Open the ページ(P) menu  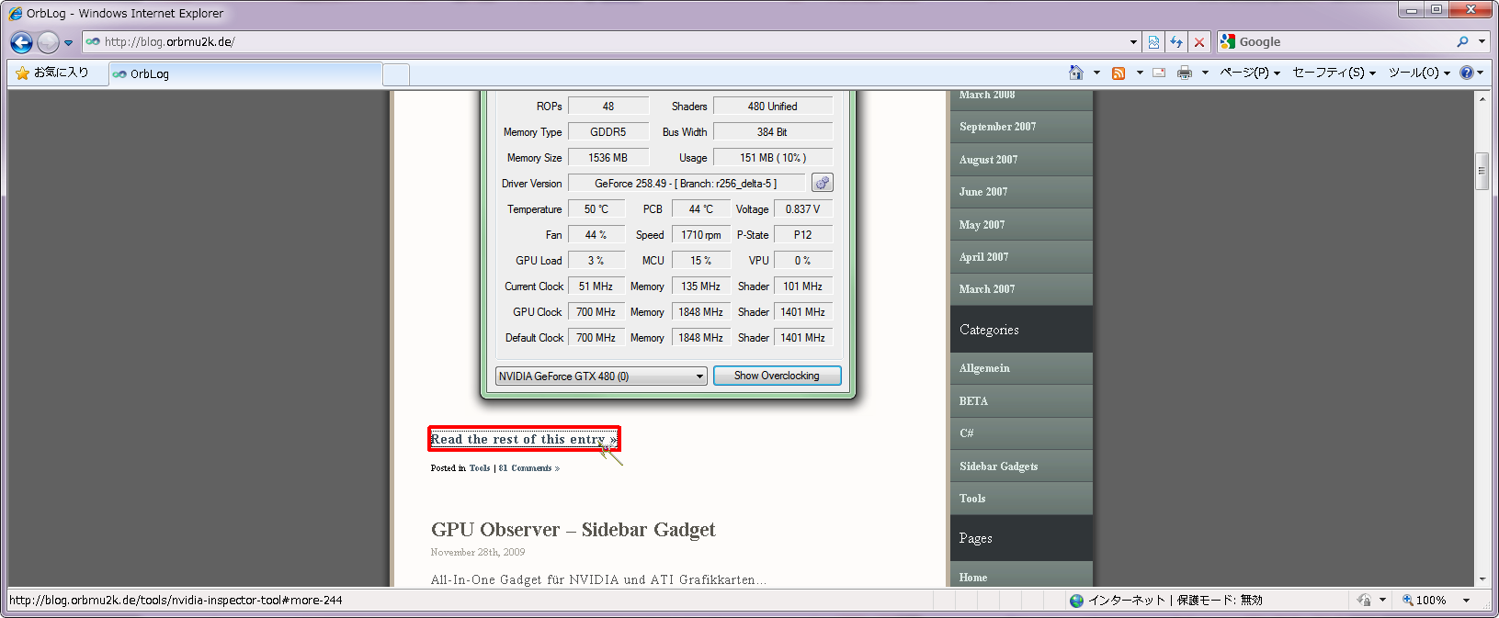1250,73
